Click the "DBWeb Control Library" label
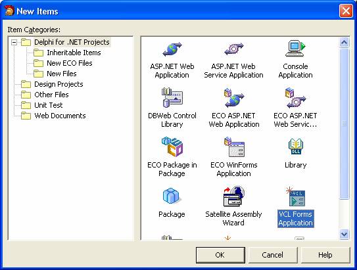The image size is (357, 270). click(x=172, y=120)
